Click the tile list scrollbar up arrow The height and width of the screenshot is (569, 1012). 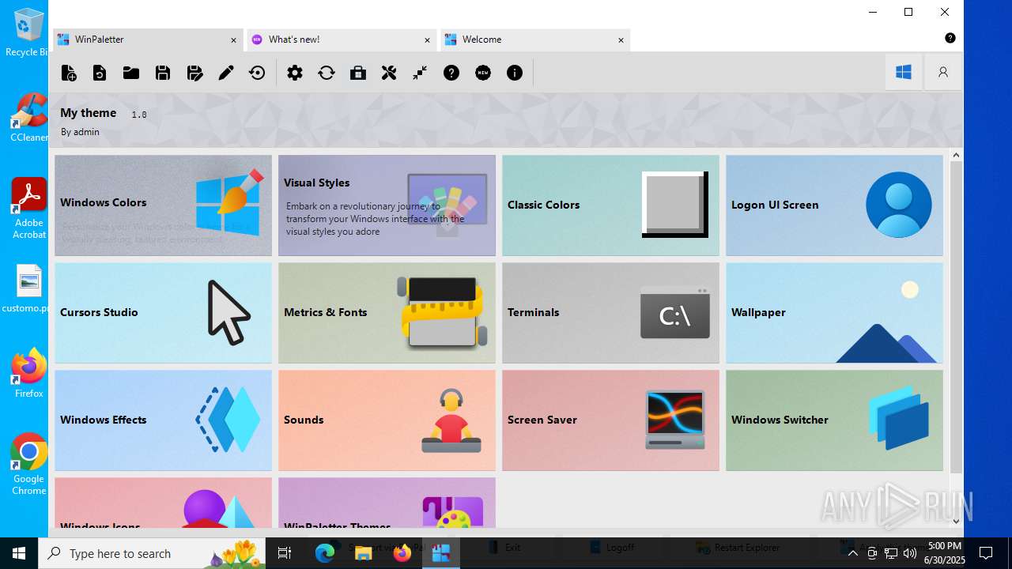pos(956,155)
